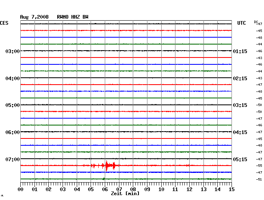Select the UTC time label "05:15"
Viewport: 264px width, 200px height.
tap(240, 159)
